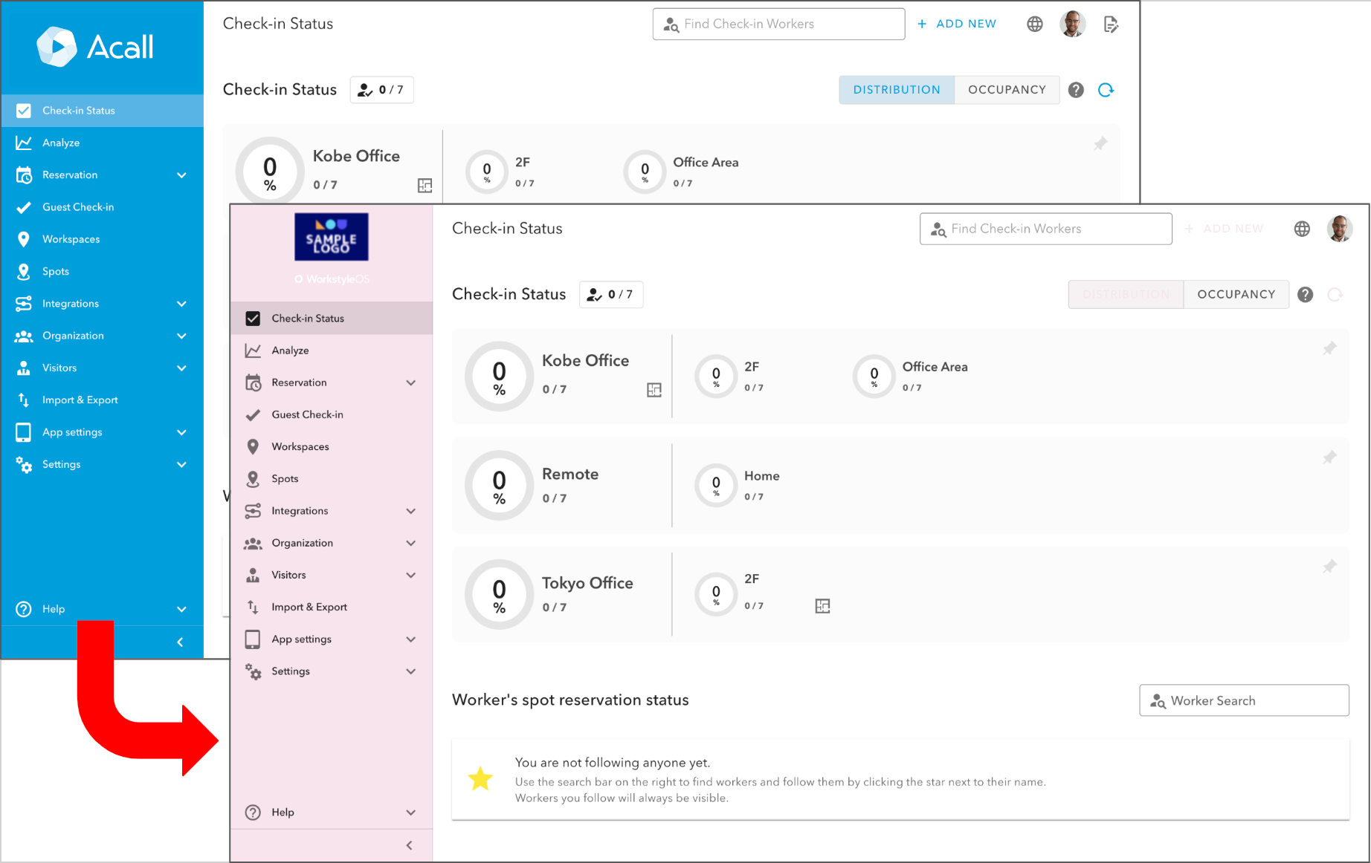This screenshot has width=1371, height=863.
Task: Click the Spots icon in the pink sidebar
Action: tap(253, 479)
